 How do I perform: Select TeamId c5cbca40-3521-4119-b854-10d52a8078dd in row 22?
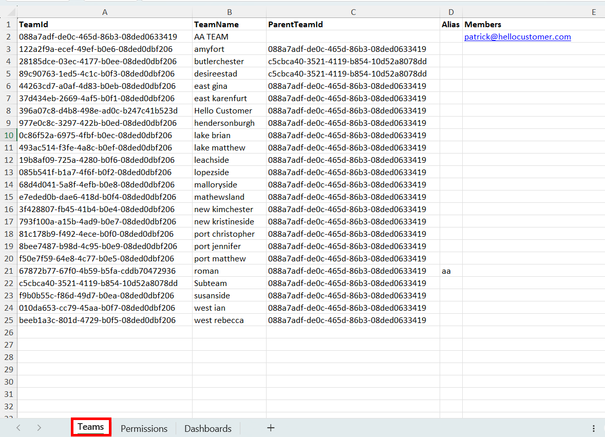105,283
